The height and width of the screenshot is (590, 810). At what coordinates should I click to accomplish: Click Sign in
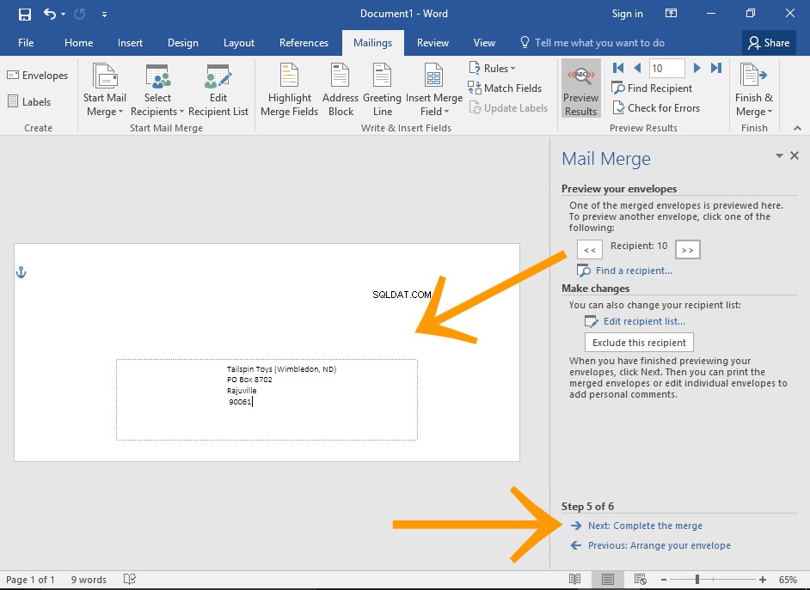pyautogui.click(x=627, y=14)
